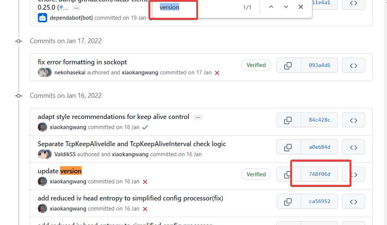Go to next find match
This screenshot has height=225, width=387.
[286, 7]
